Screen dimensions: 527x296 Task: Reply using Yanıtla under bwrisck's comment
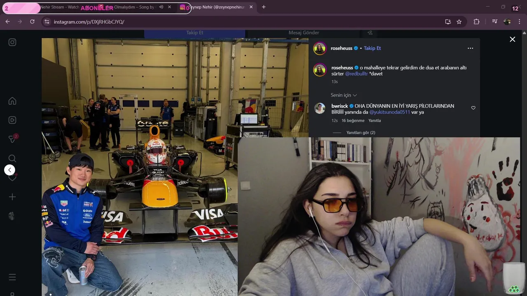[375, 120]
